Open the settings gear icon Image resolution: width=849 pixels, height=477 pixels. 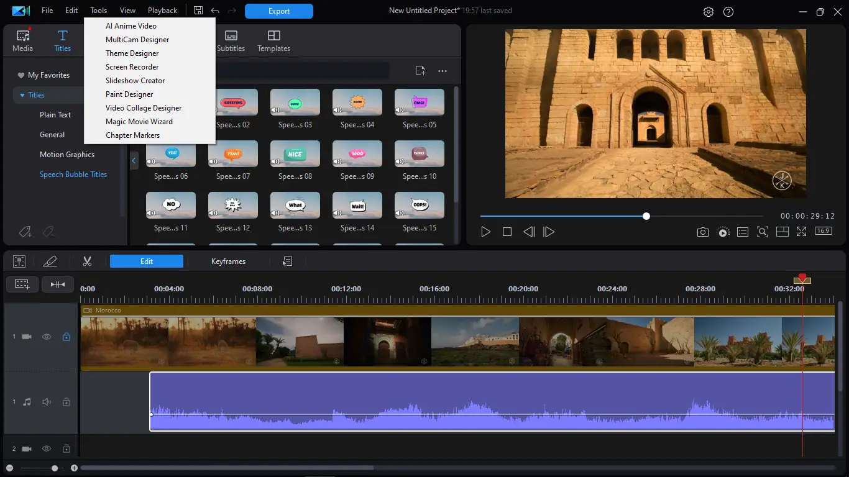pyautogui.click(x=709, y=12)
